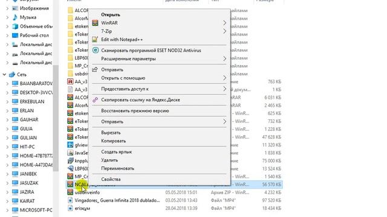Select JASUZAK in the network tree
The height and width of the screenshot is (217, 387).
[x=29, y=183]
